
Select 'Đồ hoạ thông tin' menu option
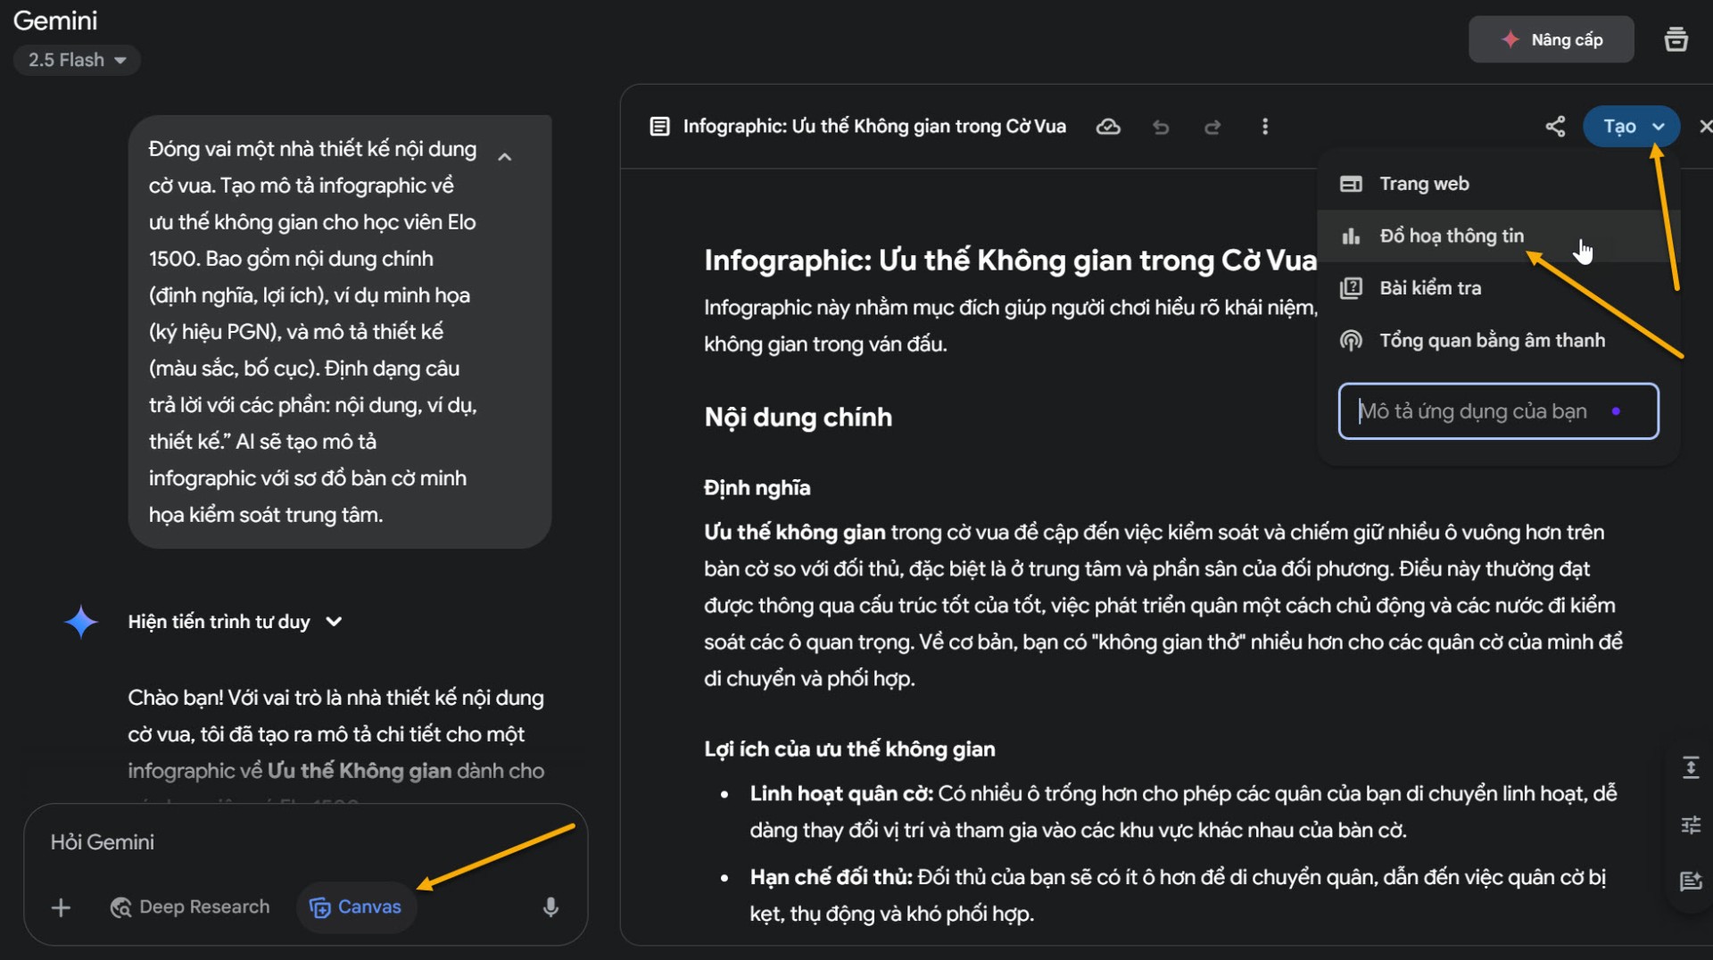pos(1452,236)
